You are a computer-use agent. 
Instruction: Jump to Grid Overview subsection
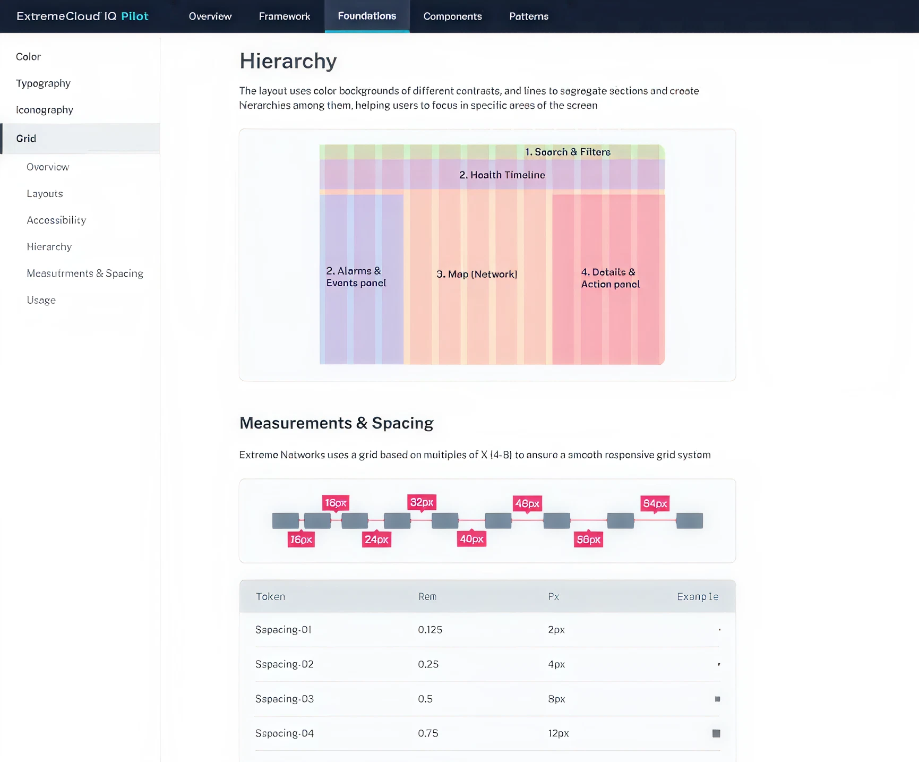tap(48, 167)
